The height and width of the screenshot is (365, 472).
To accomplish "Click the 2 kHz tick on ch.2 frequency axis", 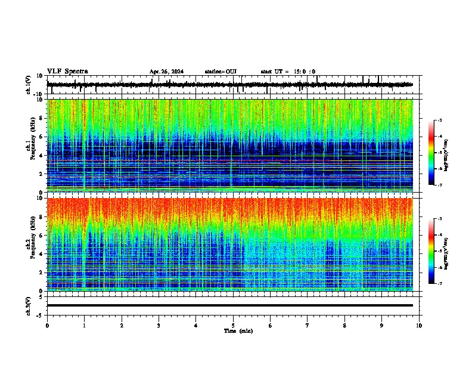I will (42, 273).
